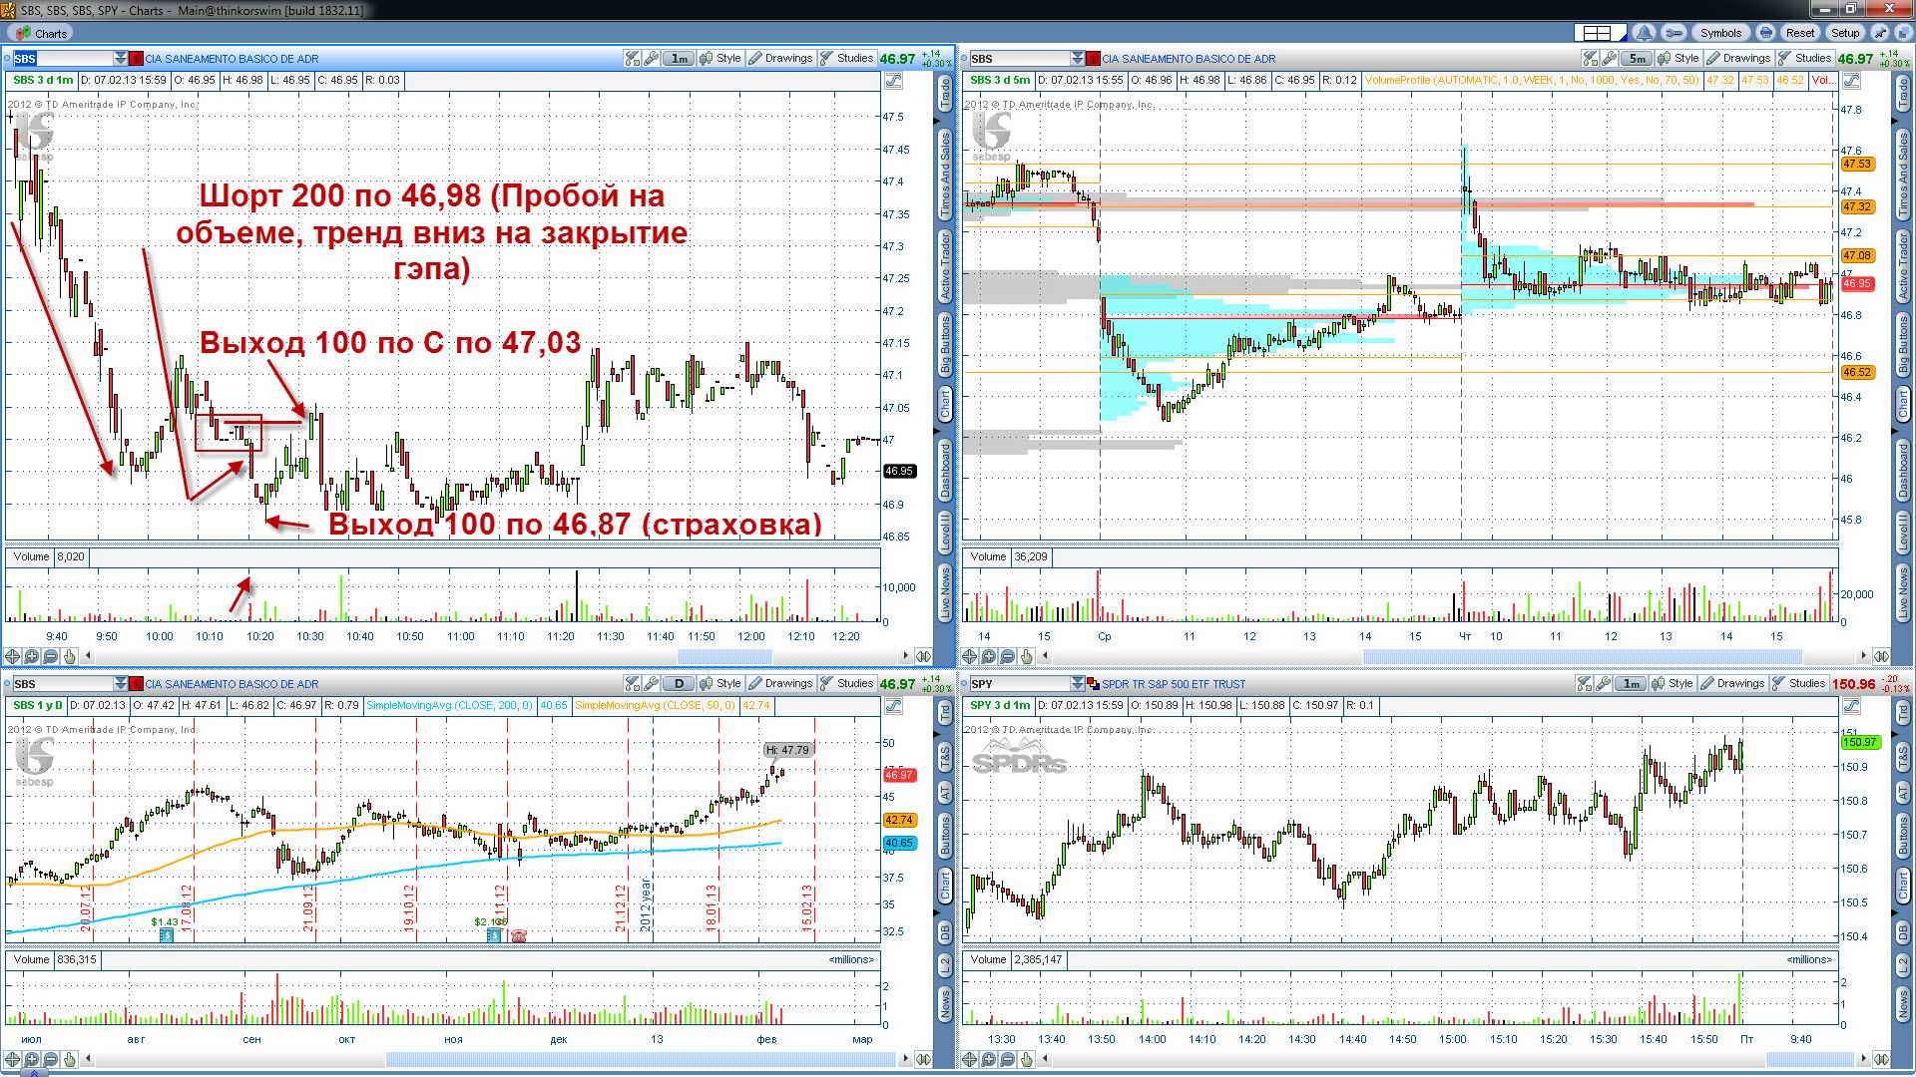Open Active Trader side tab on top-left chart
1916x1077 pixels.
click(945, 265)
